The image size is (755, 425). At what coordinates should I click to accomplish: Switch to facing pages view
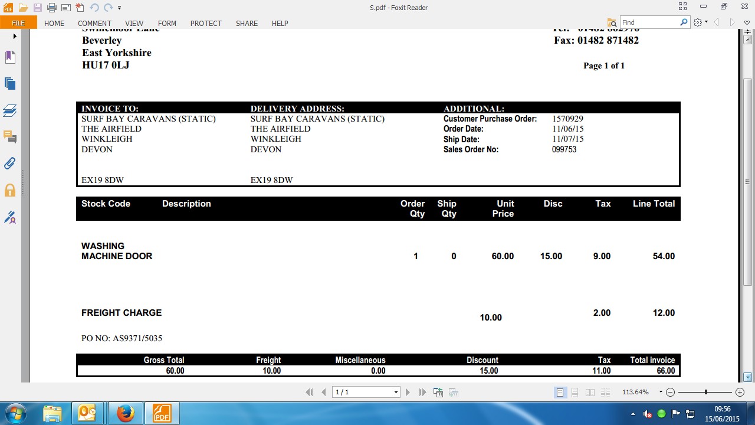590,393
